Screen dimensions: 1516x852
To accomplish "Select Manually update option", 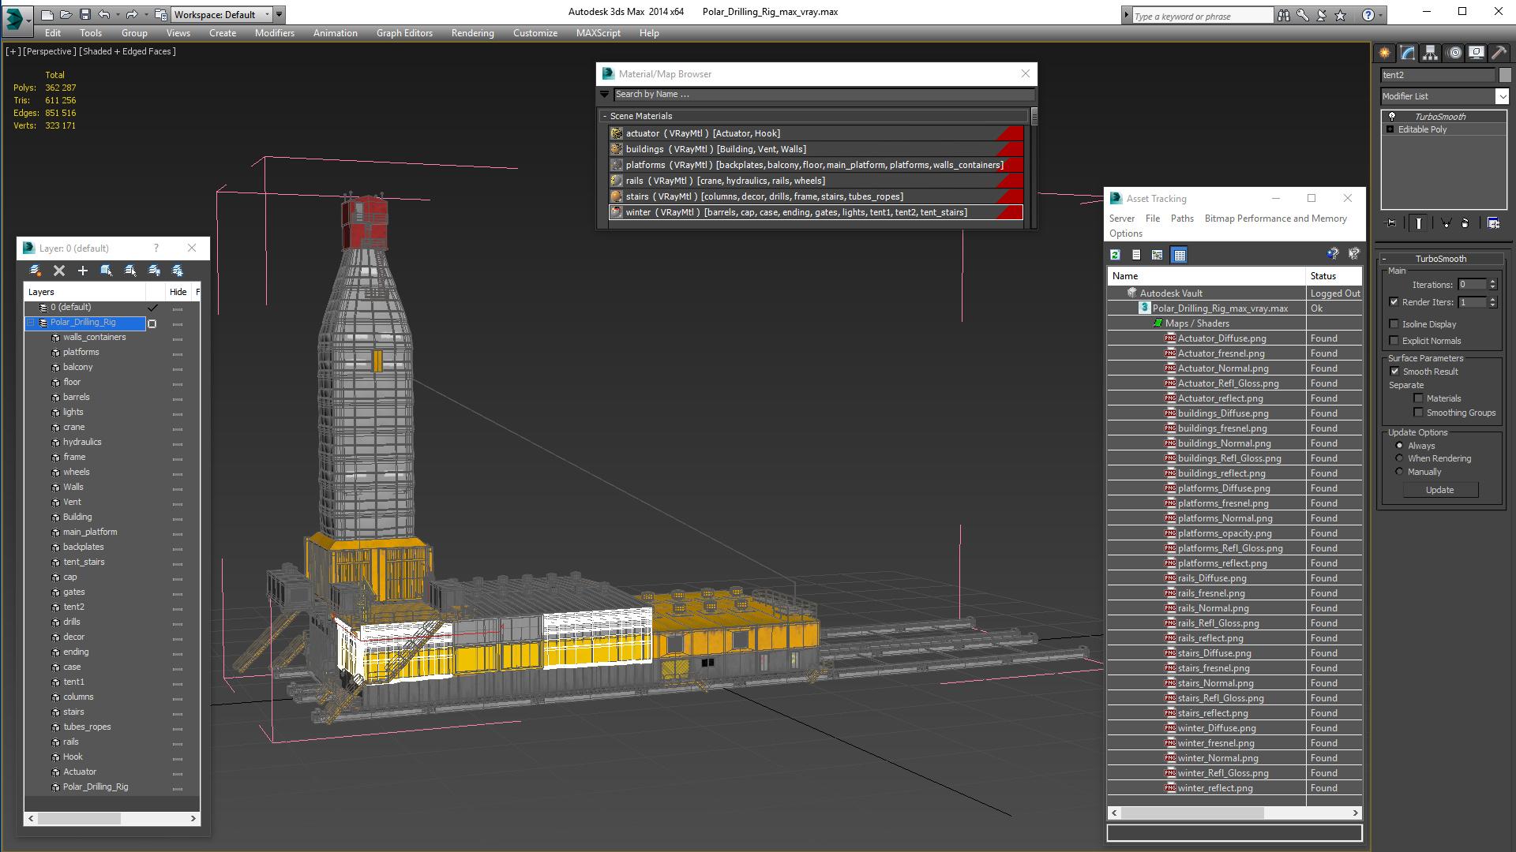I will [1399, 472].
